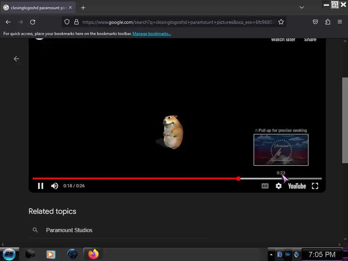
Task: Click browser Back button
Action: point(8,22)
